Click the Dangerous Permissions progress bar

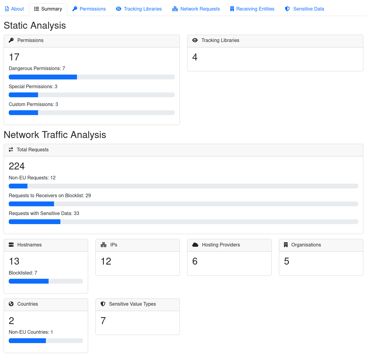point(92,77)
